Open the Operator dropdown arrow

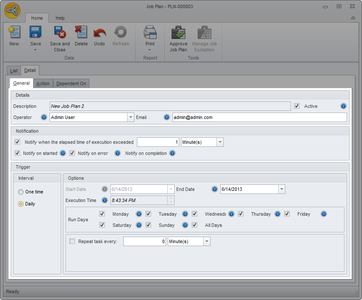[x=131, y=117]
